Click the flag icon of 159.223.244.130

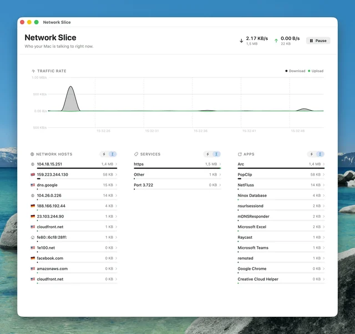click(x=33, y=174)
